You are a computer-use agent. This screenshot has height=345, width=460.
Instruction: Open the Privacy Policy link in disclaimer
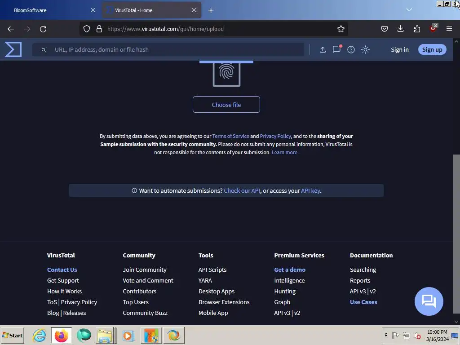pyautogui.click(x=275, y=136)
